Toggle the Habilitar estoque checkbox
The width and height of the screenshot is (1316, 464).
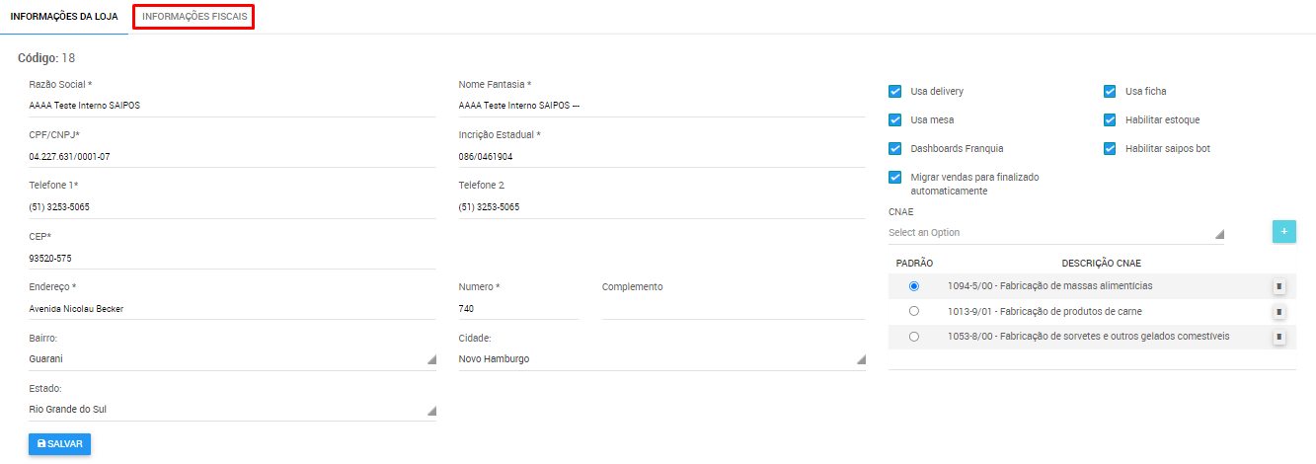1110,120
